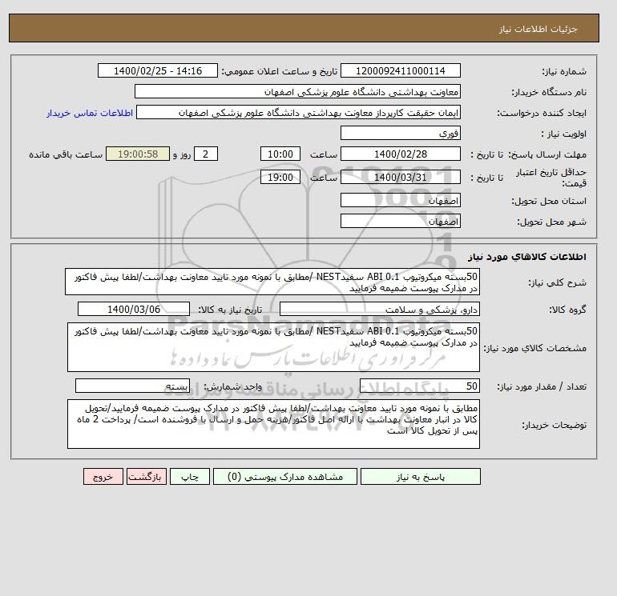Click the شرح کلی نیاز text box

pyautogui.click(x=272, y=282)
